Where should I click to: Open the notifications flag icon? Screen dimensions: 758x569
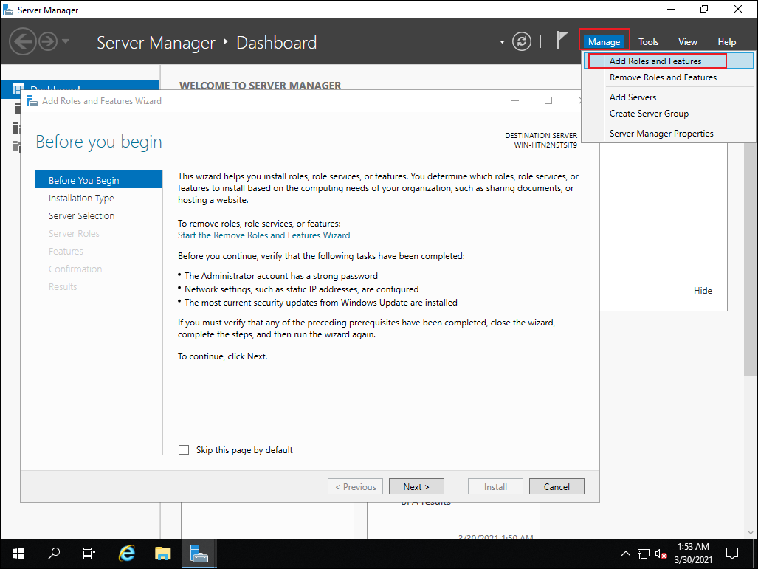tap(561, 40)
